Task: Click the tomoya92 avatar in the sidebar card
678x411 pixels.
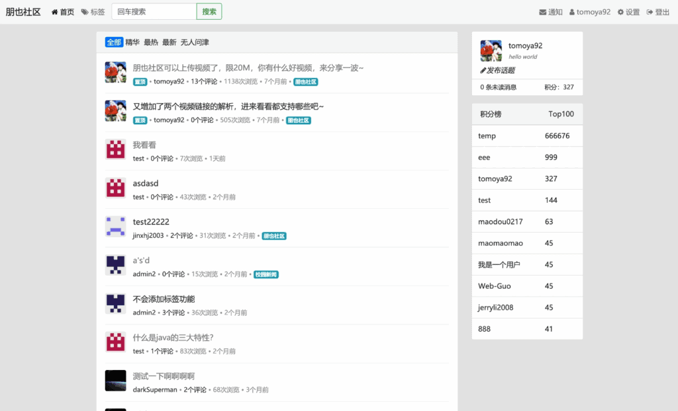Action: pyautogui.click(x=491, y=50)
